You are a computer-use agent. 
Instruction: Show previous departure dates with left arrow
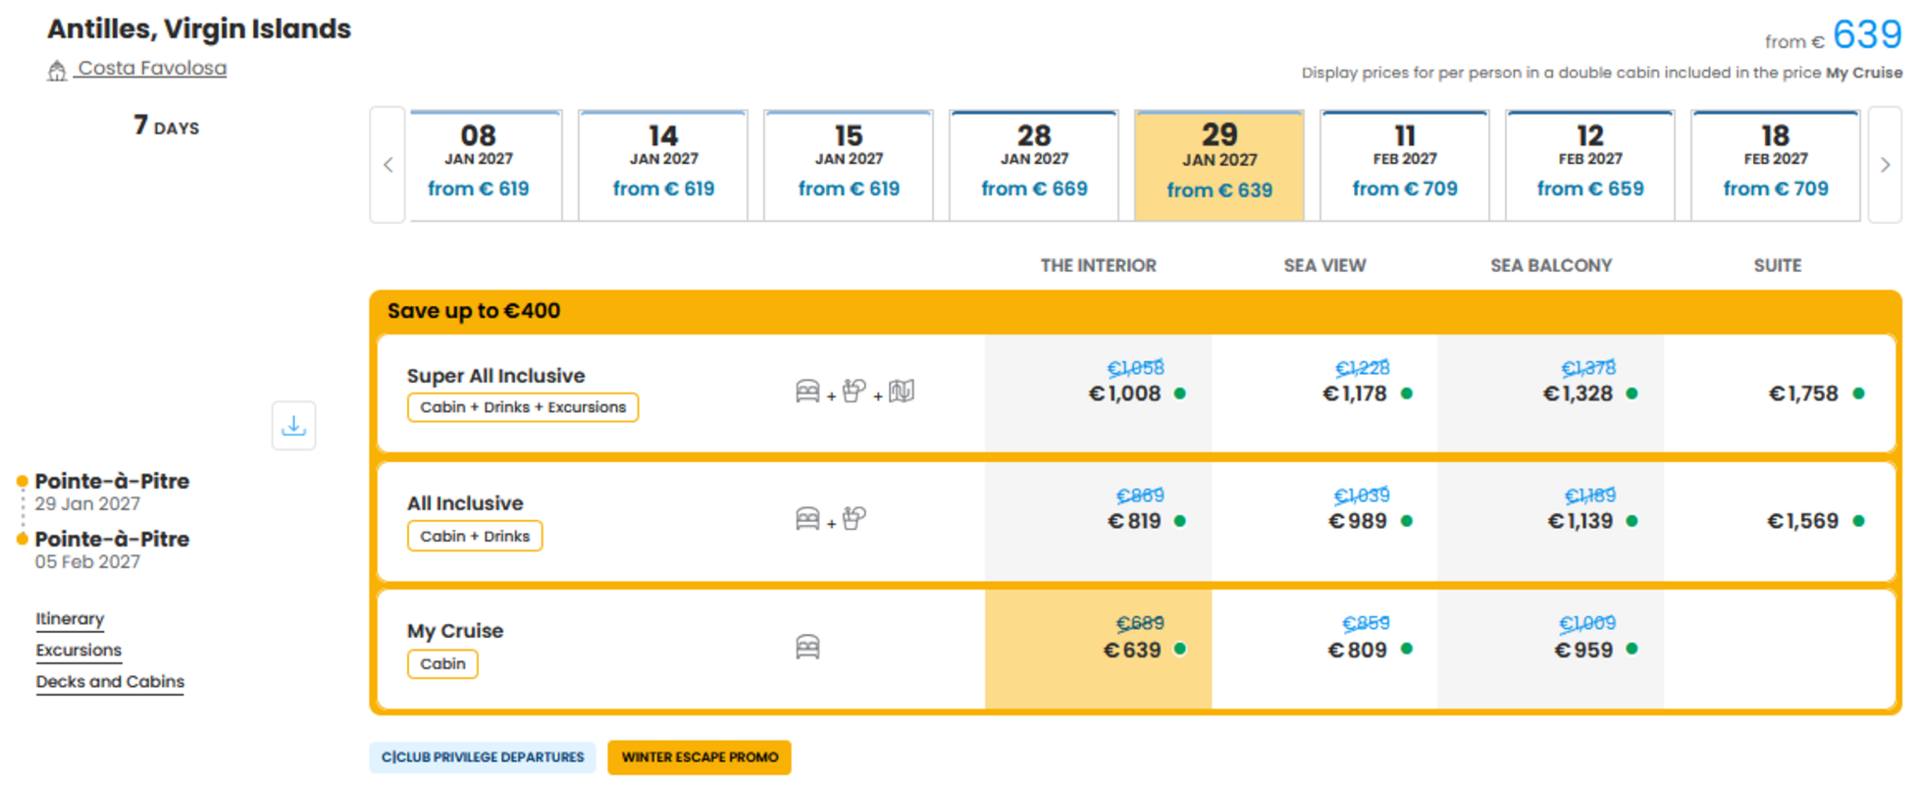388,165
